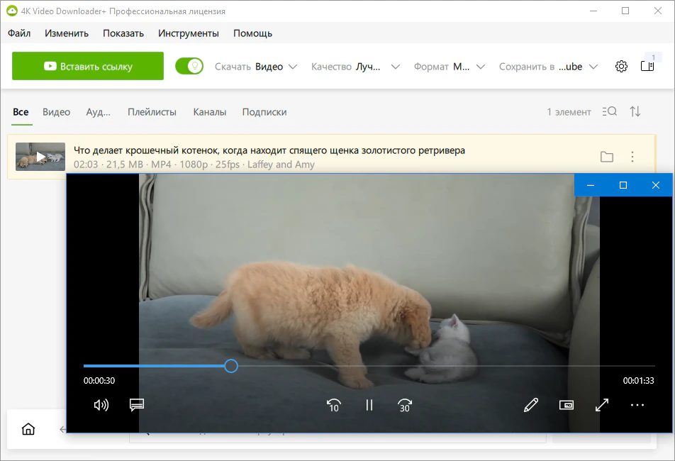This screenshot has height=461, width=675.
Task: Switch to the Каналы tab
Action: point(210,112)
